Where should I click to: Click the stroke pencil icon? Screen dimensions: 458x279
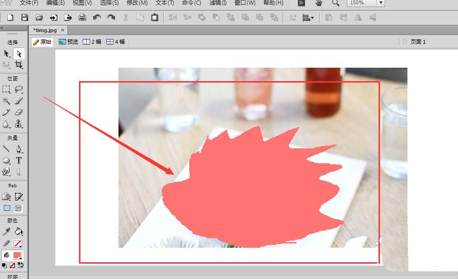click(6, 243)
